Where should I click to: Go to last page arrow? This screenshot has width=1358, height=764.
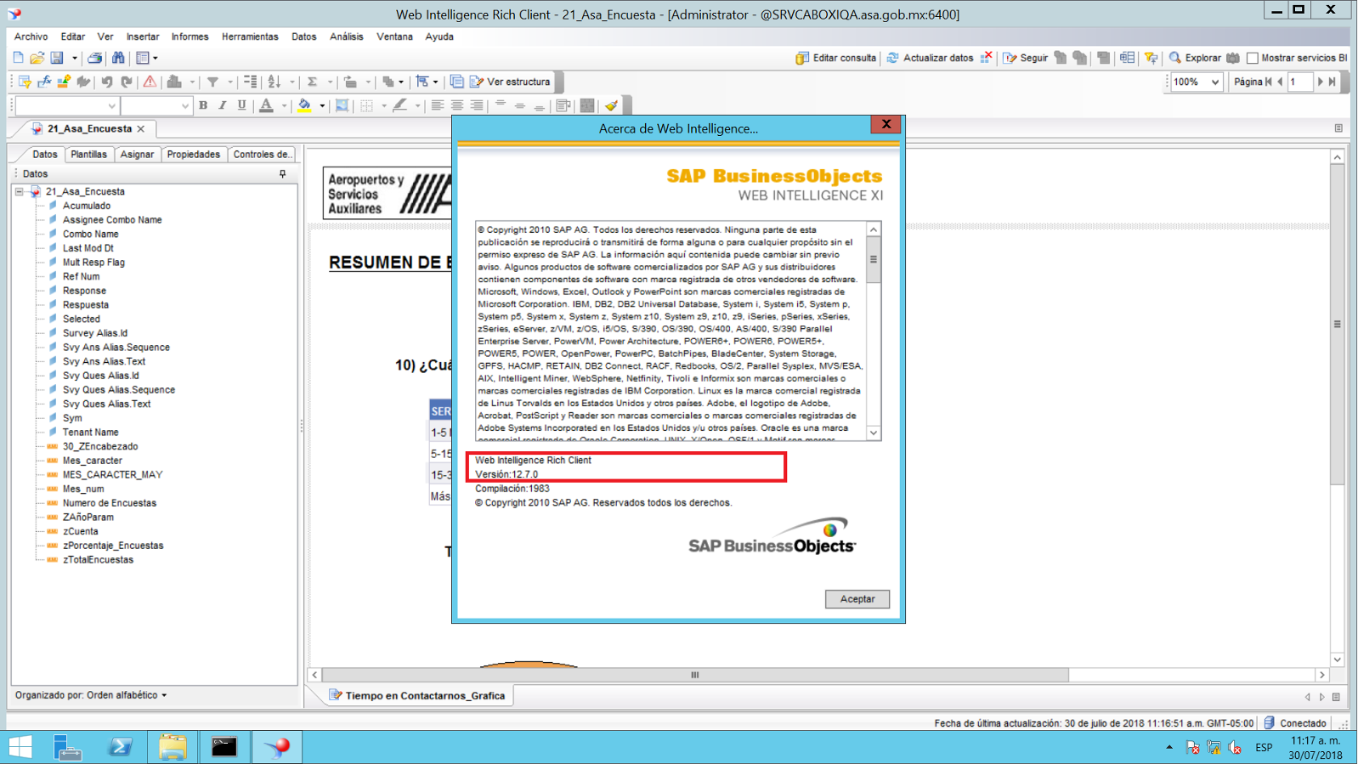tap(1333, 82)
